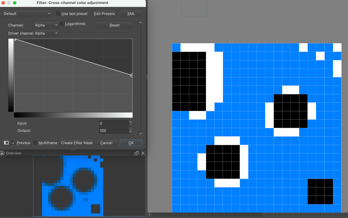Open the Driver channel dropdown
This screenshot has height=218, width=348.
click(x=46, y=33)
